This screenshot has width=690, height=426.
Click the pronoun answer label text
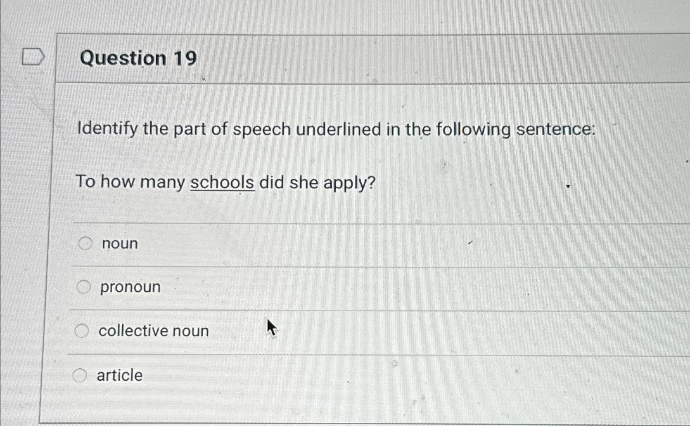coord(130,287)
